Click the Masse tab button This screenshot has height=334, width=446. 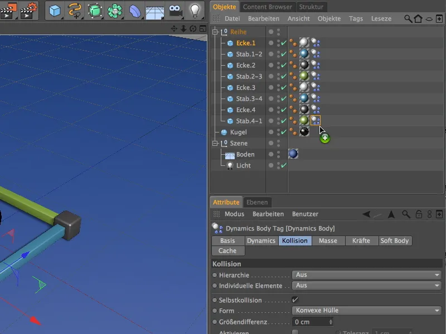point(328,240)
